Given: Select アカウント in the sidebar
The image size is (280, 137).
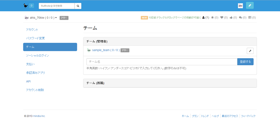Looking at the screenshot, I should [x=32, y=30].
